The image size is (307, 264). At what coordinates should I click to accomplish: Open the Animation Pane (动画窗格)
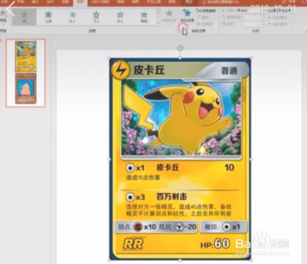206,11
